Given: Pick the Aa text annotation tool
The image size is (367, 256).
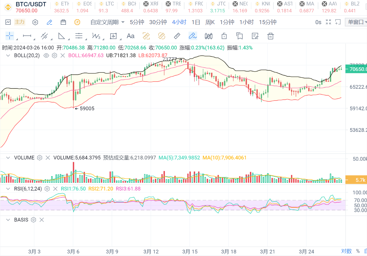Looking at the screenshot, I should click(130, 36).
